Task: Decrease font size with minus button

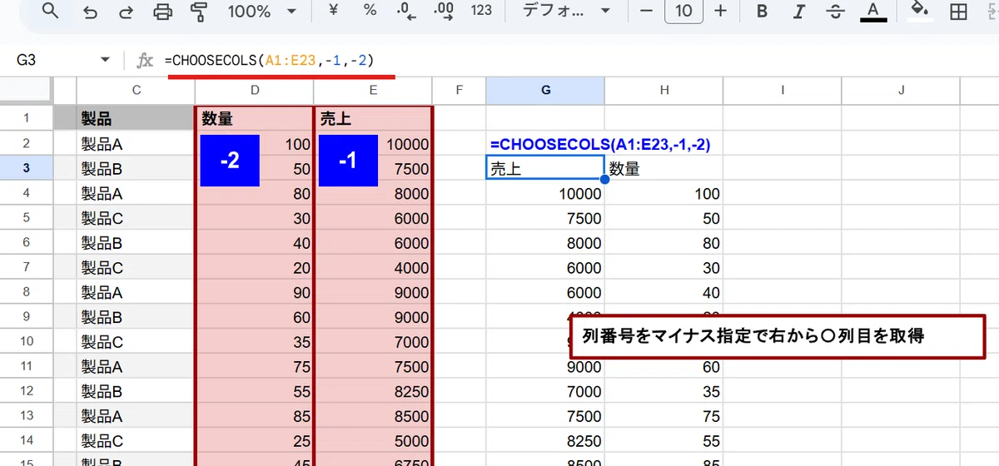Action: pos(646,11)
